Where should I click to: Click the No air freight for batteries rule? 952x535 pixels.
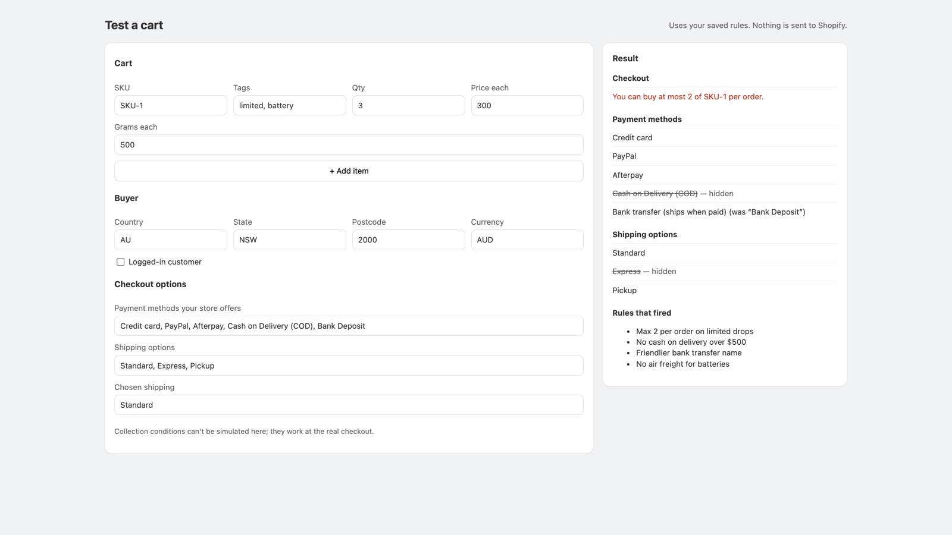point(682,364)
